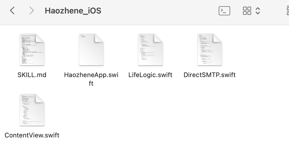Click the SKILL.md file name
This screenshot has width=289, height=152.
(x=32, y=75)
